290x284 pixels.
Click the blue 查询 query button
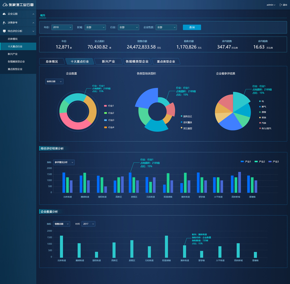click(192, 27)
